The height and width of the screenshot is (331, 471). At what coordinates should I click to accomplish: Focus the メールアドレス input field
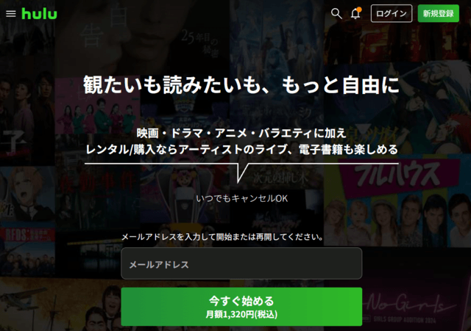pos(241,263)
